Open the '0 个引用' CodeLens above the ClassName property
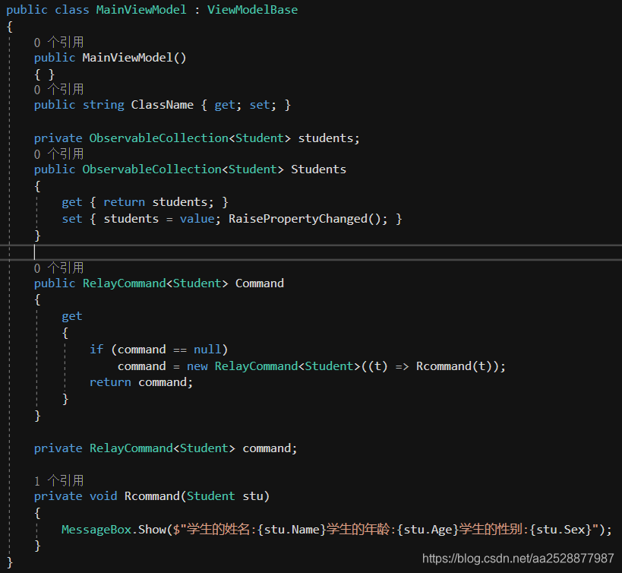 click(x=58, y=89)
